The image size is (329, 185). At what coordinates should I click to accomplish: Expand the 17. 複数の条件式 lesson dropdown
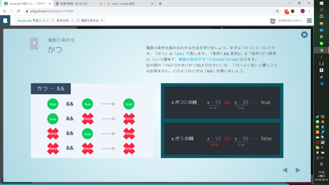pos(90,21)
